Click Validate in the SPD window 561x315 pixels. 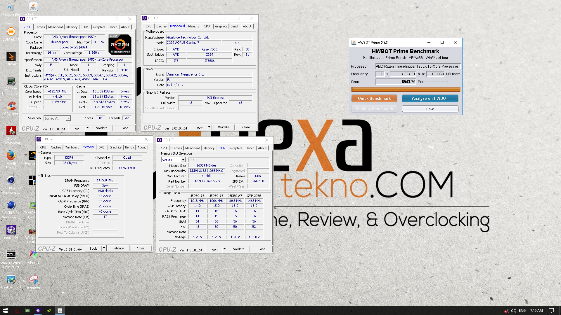pos(239,249)
